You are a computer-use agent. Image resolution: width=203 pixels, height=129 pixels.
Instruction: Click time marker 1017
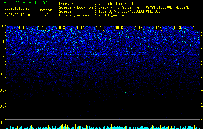(x=138, y=28)
